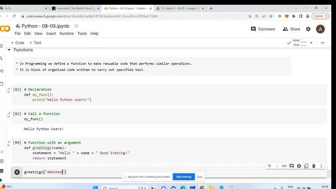Image resolution: width=336 pixels, height=189 pixels.
Task: Run cell [82] via its execution count
Action: (x=17, y=89)
